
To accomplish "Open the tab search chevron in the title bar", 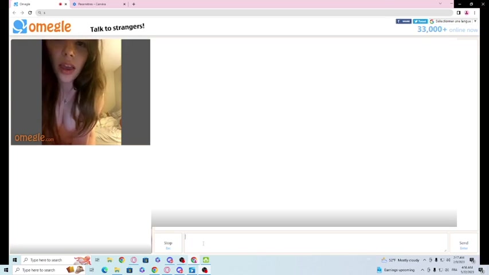I will pos(440,4).
